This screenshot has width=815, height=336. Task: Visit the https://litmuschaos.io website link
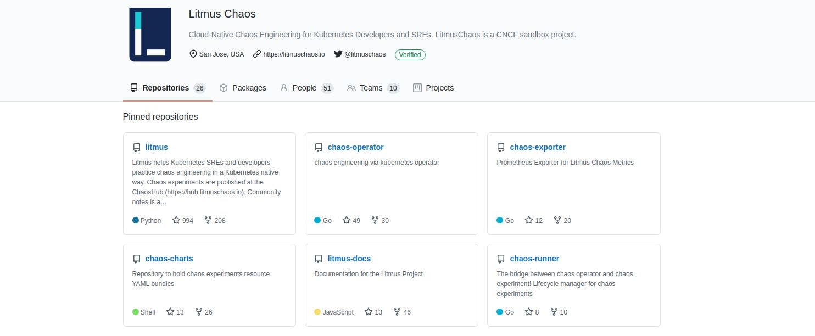[294, 54]
